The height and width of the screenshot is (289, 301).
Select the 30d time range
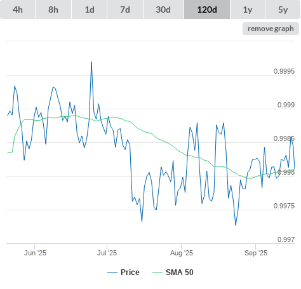tap(163, 10)
